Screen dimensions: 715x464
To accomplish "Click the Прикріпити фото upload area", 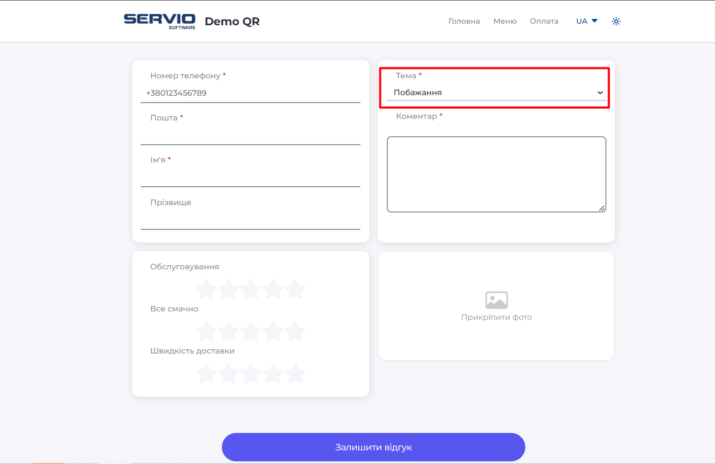I will 496,317.
